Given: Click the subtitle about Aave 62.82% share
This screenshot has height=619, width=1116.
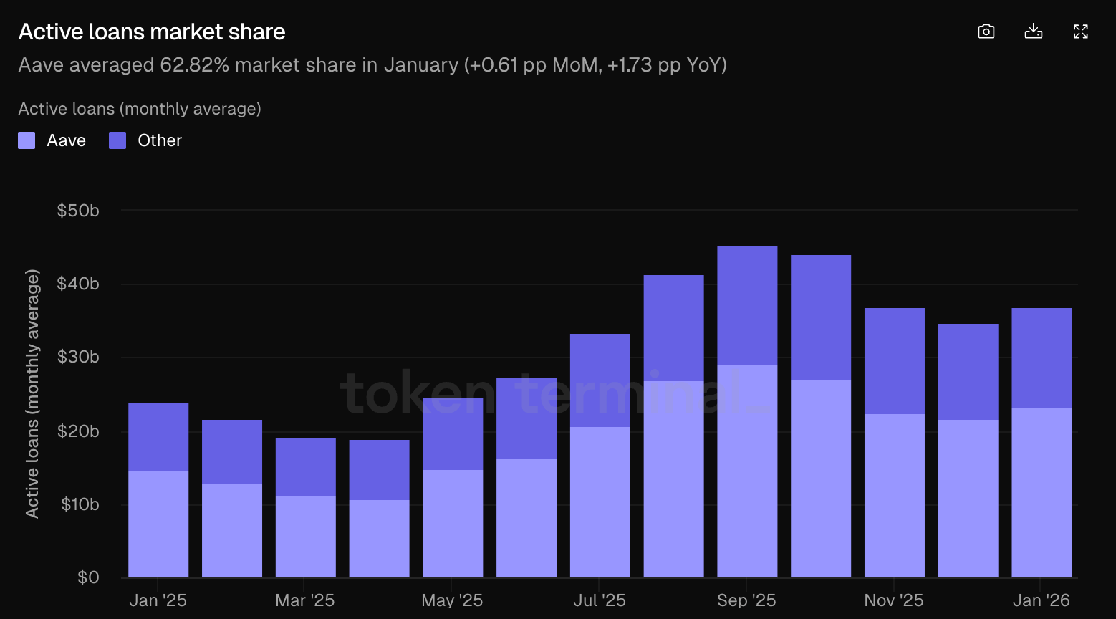Looking at the screenshot, I should point(372,65).
